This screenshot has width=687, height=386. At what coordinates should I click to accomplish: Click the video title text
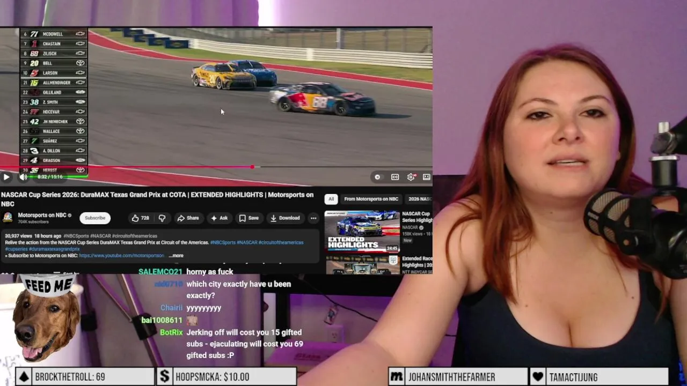pyautogui.click(x=157, y=199)
